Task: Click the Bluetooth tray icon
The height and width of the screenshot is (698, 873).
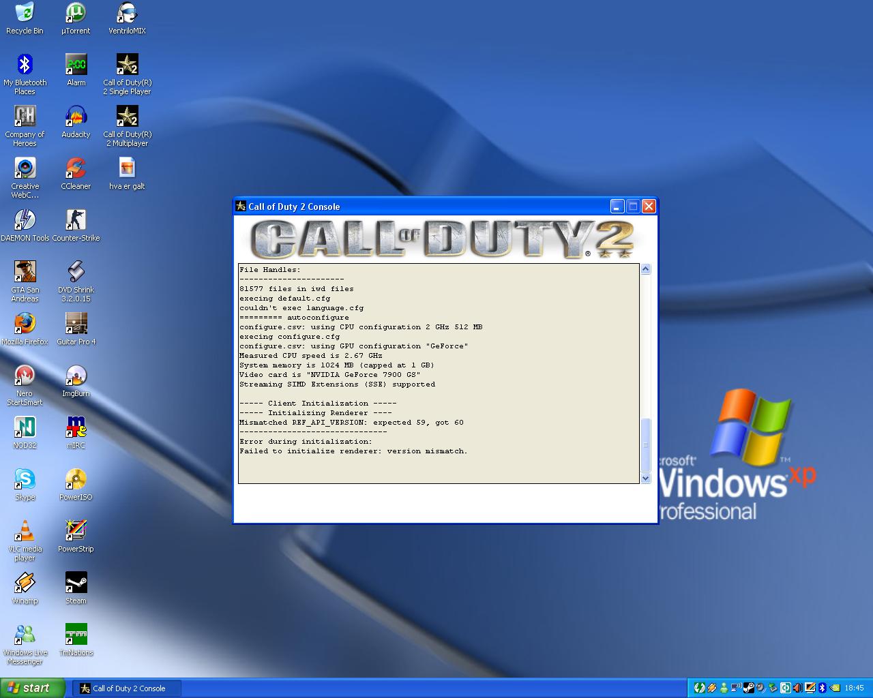Action: (822, 688)
